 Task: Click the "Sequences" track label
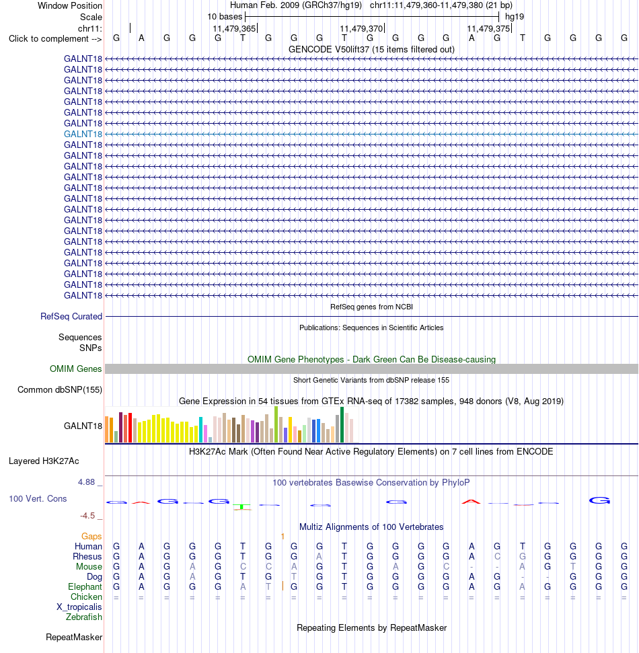80,338
